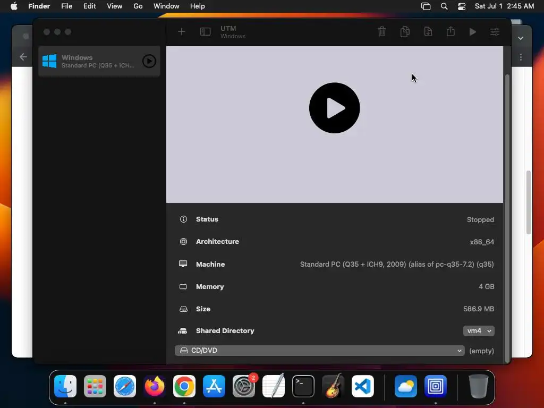Click the x86_64 architecture value
The width and height of the screenshot is (544, 408).
482,242
